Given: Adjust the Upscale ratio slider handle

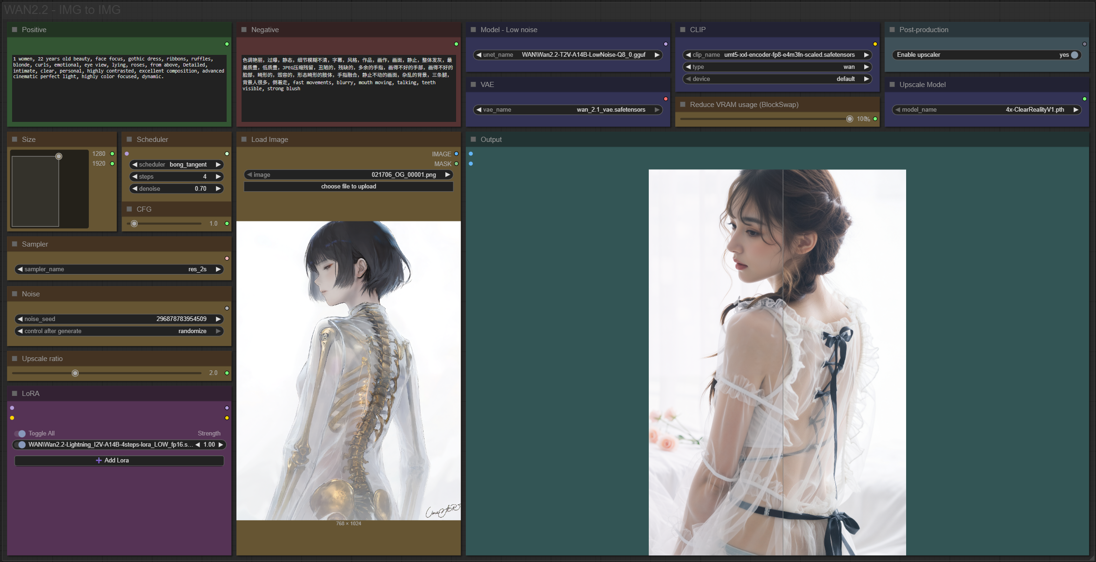Looking at the screenshot, I should coord(75,373).
